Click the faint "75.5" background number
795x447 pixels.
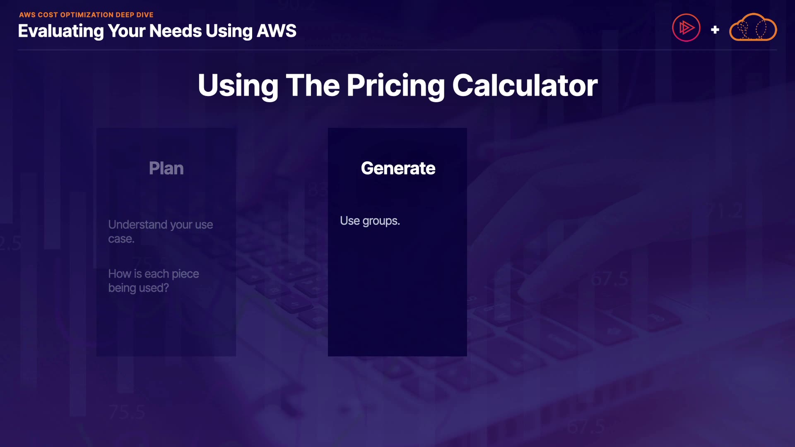(127, 412)
